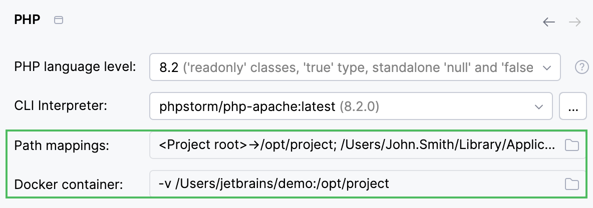593x208 pixels.
Task: Open the PHP language level dropdown
Action: pos(346,67)
